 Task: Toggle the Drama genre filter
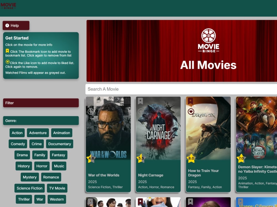coord(22,155)
